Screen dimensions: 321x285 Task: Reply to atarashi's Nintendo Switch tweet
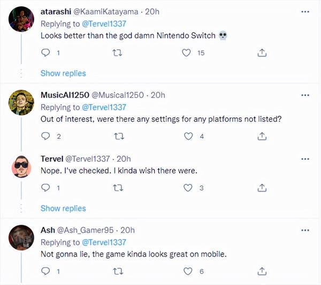(x=45, y=53)
